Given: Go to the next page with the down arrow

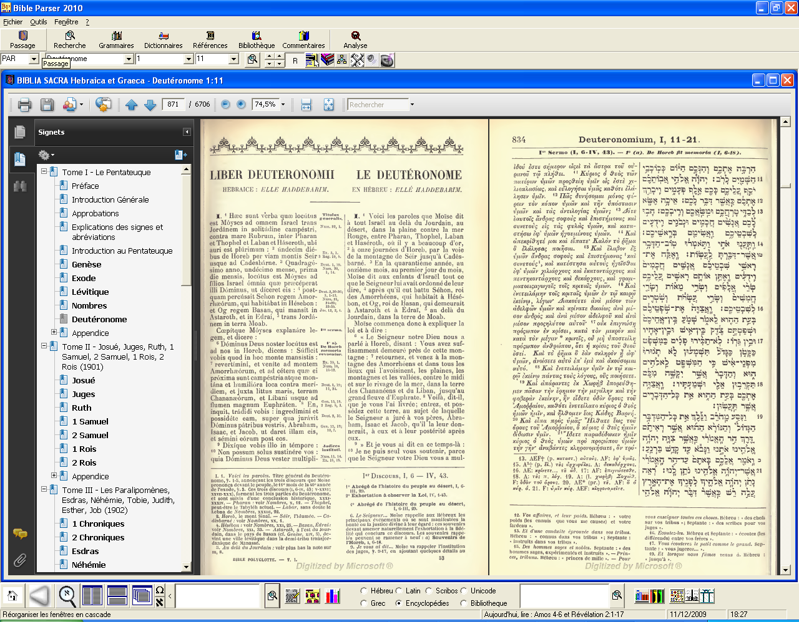Looking at the screenshot, I should coord(150,105).
